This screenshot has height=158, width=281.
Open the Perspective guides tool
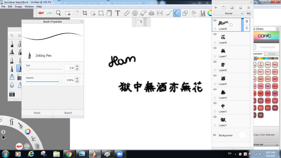pyautogui.click(x=151, y=13)
